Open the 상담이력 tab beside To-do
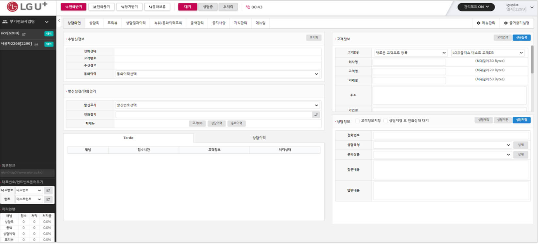The height and width of the screenshot is (244, 538). click(x=259, y=138)
